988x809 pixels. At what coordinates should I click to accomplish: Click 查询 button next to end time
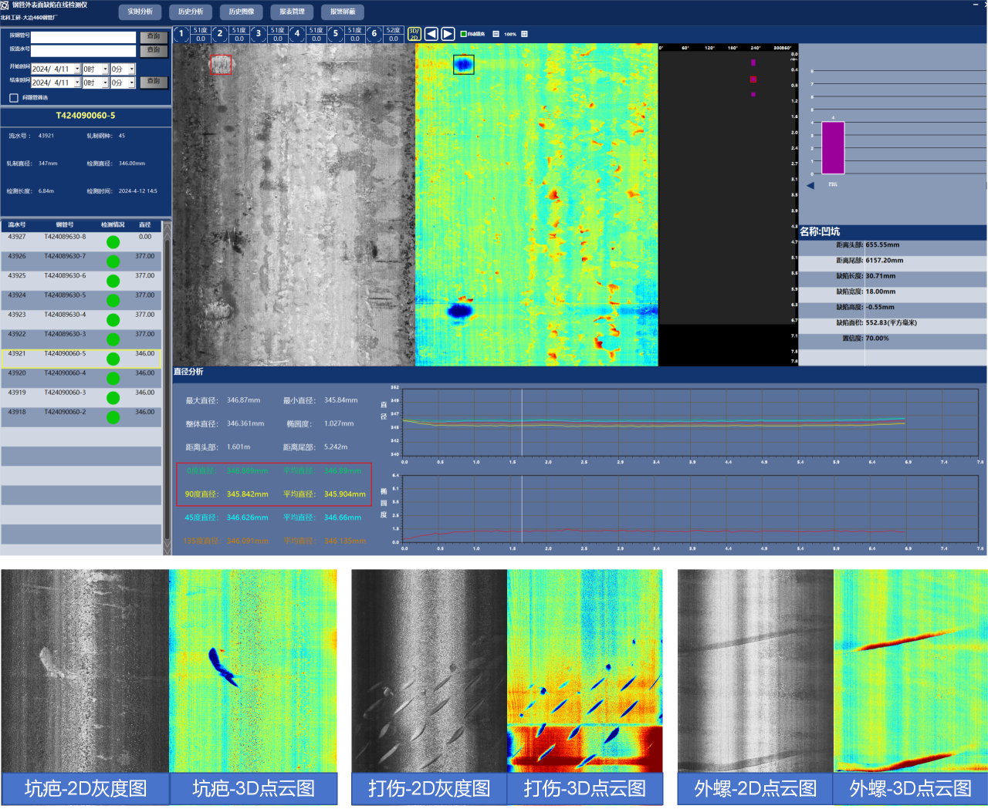point(154,81)
